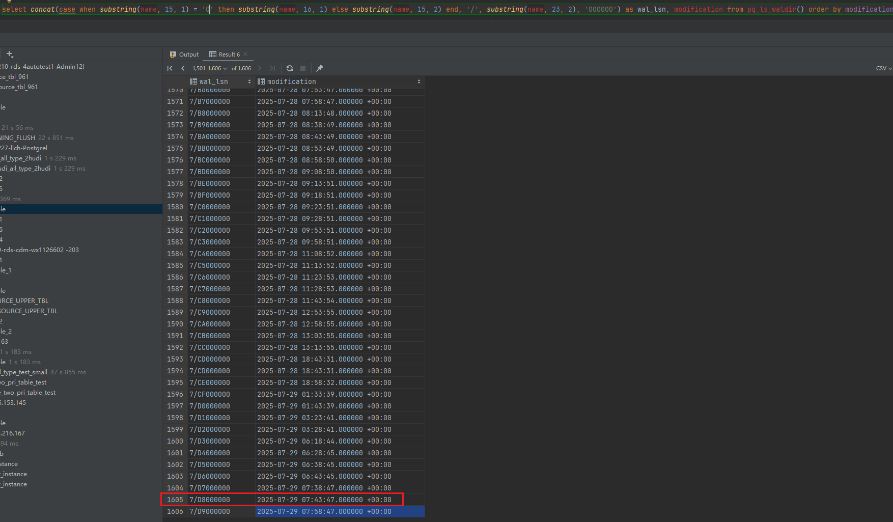Switch to the Output tab
Screen dimensions: 893x522
(x=184, y=54)
